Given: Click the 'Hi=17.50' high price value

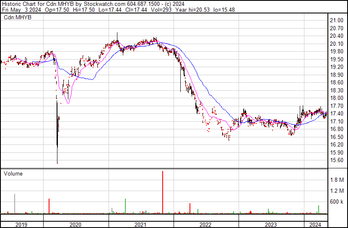Looking at the screenshot, I should [x=83, y=10].
